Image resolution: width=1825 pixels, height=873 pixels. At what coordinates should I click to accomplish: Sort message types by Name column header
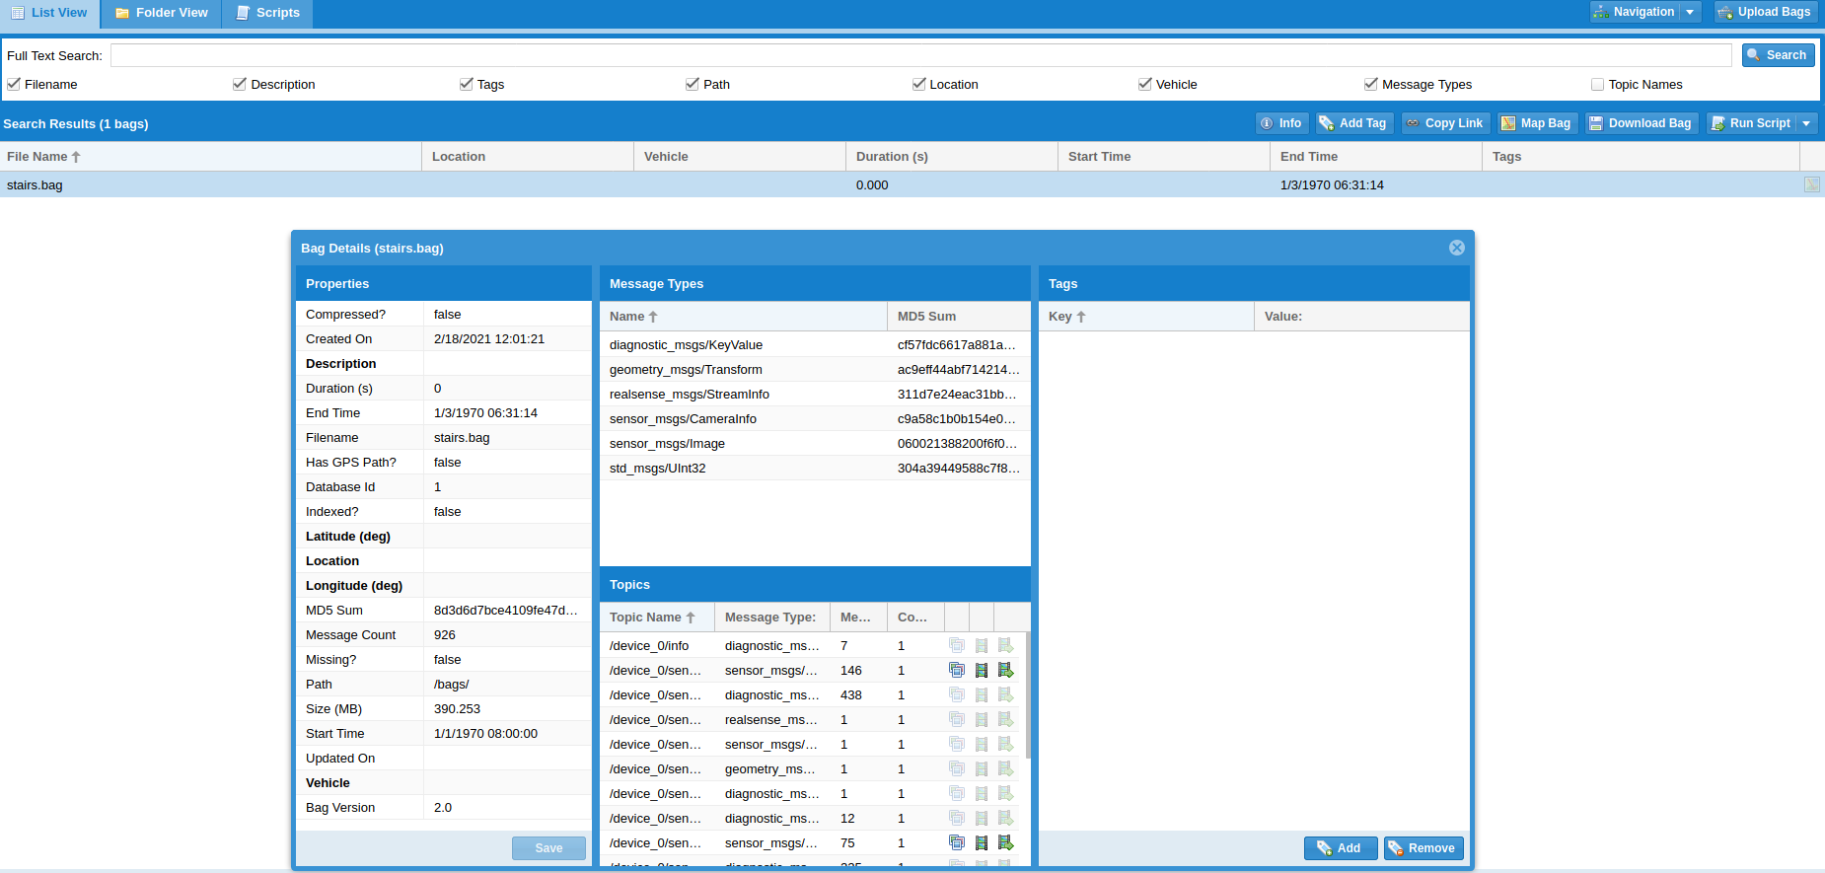coord(627,317)
